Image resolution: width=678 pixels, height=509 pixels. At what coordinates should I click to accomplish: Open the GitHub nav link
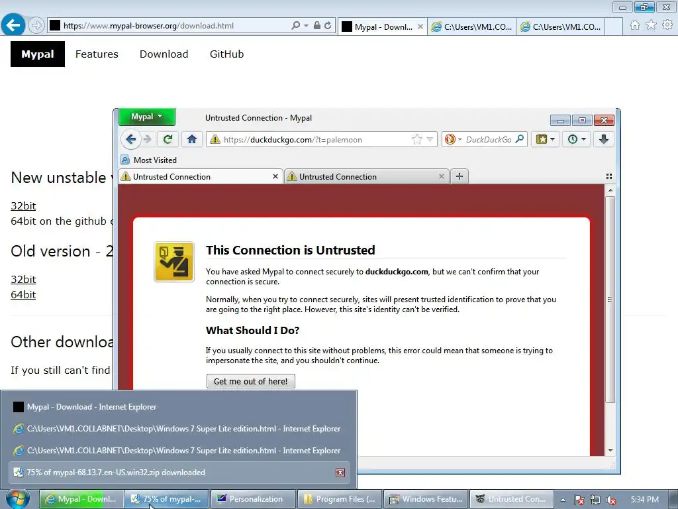(x=226, y=54)
